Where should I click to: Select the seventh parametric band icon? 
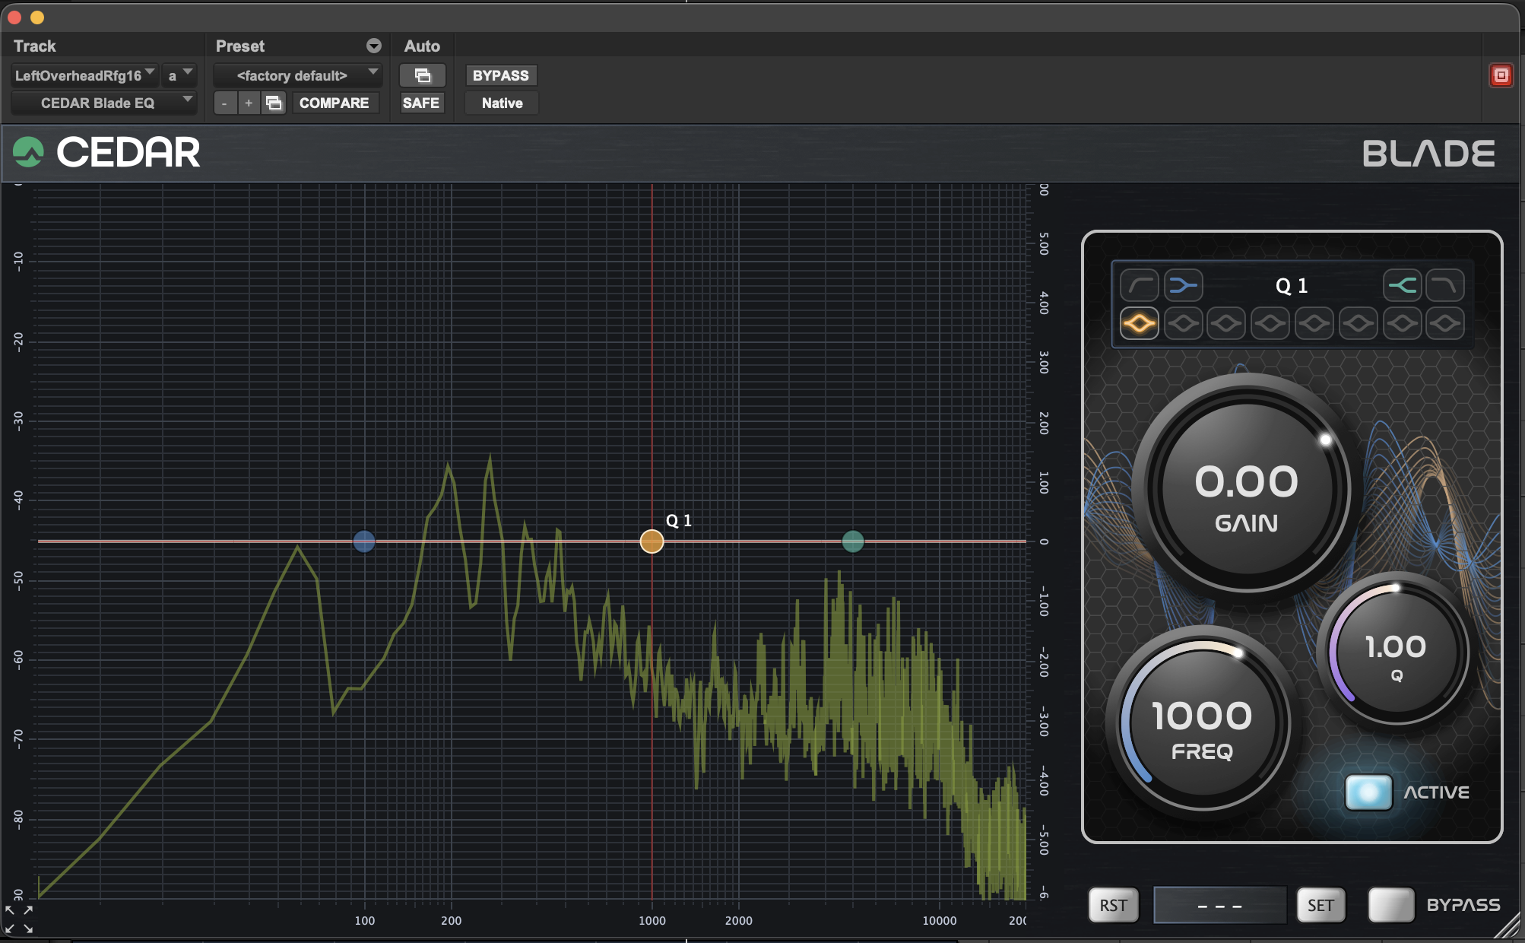coord(1402,324)
